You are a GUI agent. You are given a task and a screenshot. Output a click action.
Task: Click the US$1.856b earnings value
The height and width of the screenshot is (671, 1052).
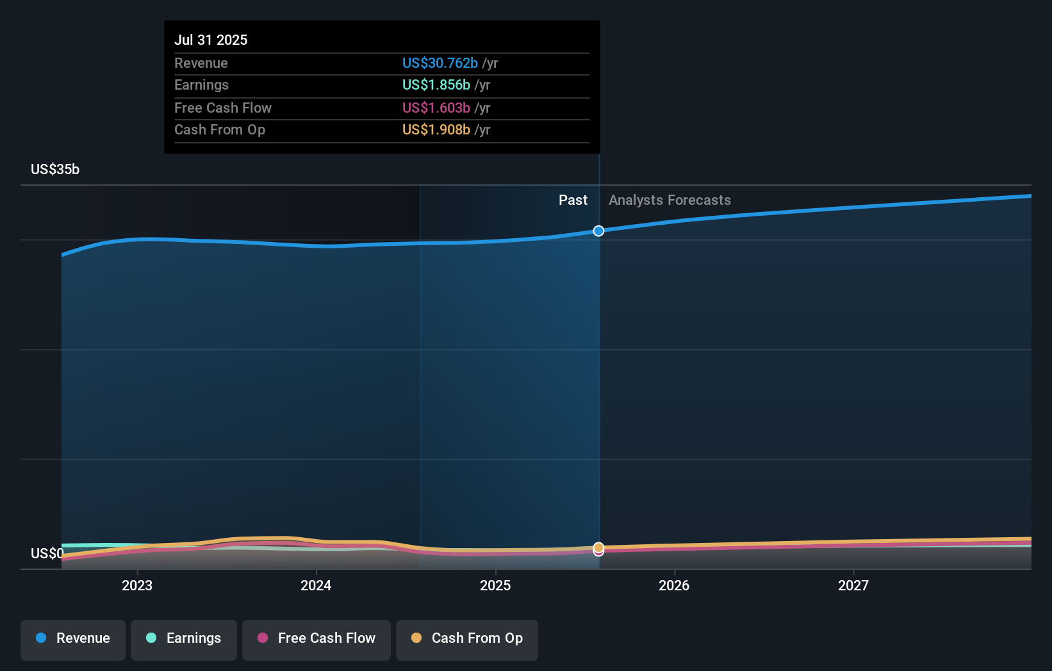coord(436,85)
